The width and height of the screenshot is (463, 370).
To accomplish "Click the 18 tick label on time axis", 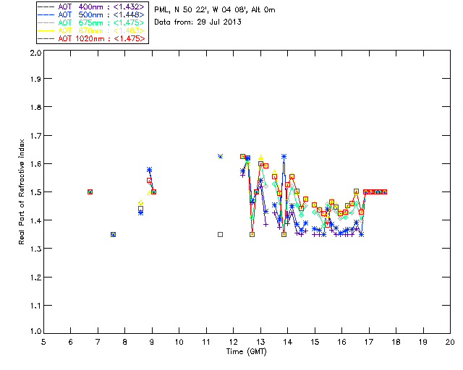I will 396,342.
